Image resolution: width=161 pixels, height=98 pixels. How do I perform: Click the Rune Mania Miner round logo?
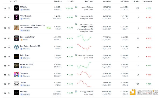[x=16, y=38]
